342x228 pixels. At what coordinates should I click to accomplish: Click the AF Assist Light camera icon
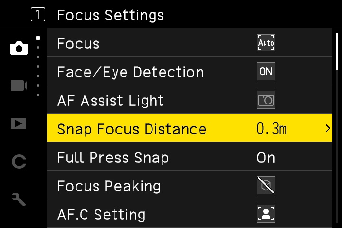click(266, 100)
